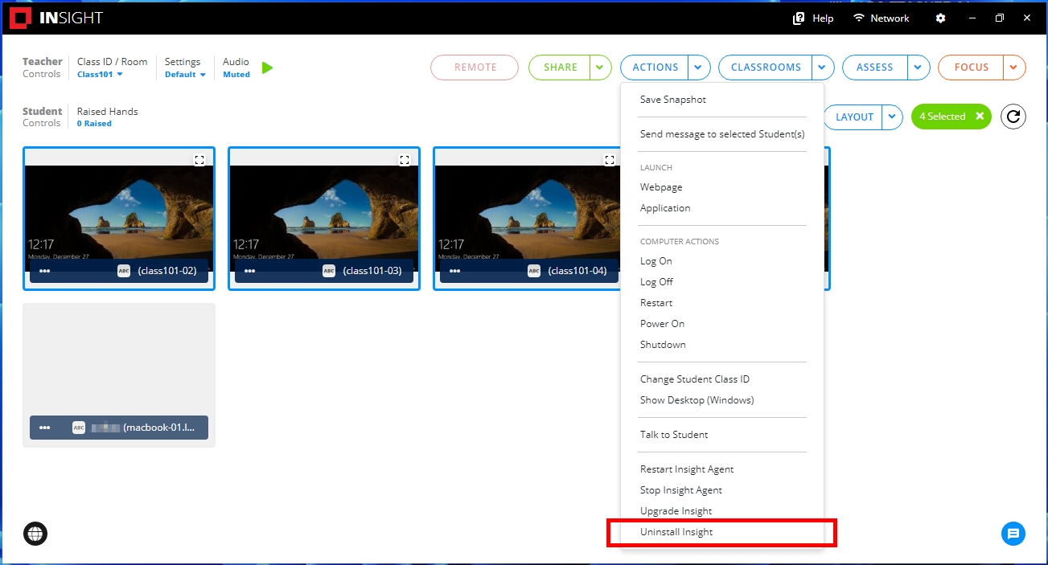
Task: Choose Save Snapshot menu entry
Action: [x=673, y=100]
